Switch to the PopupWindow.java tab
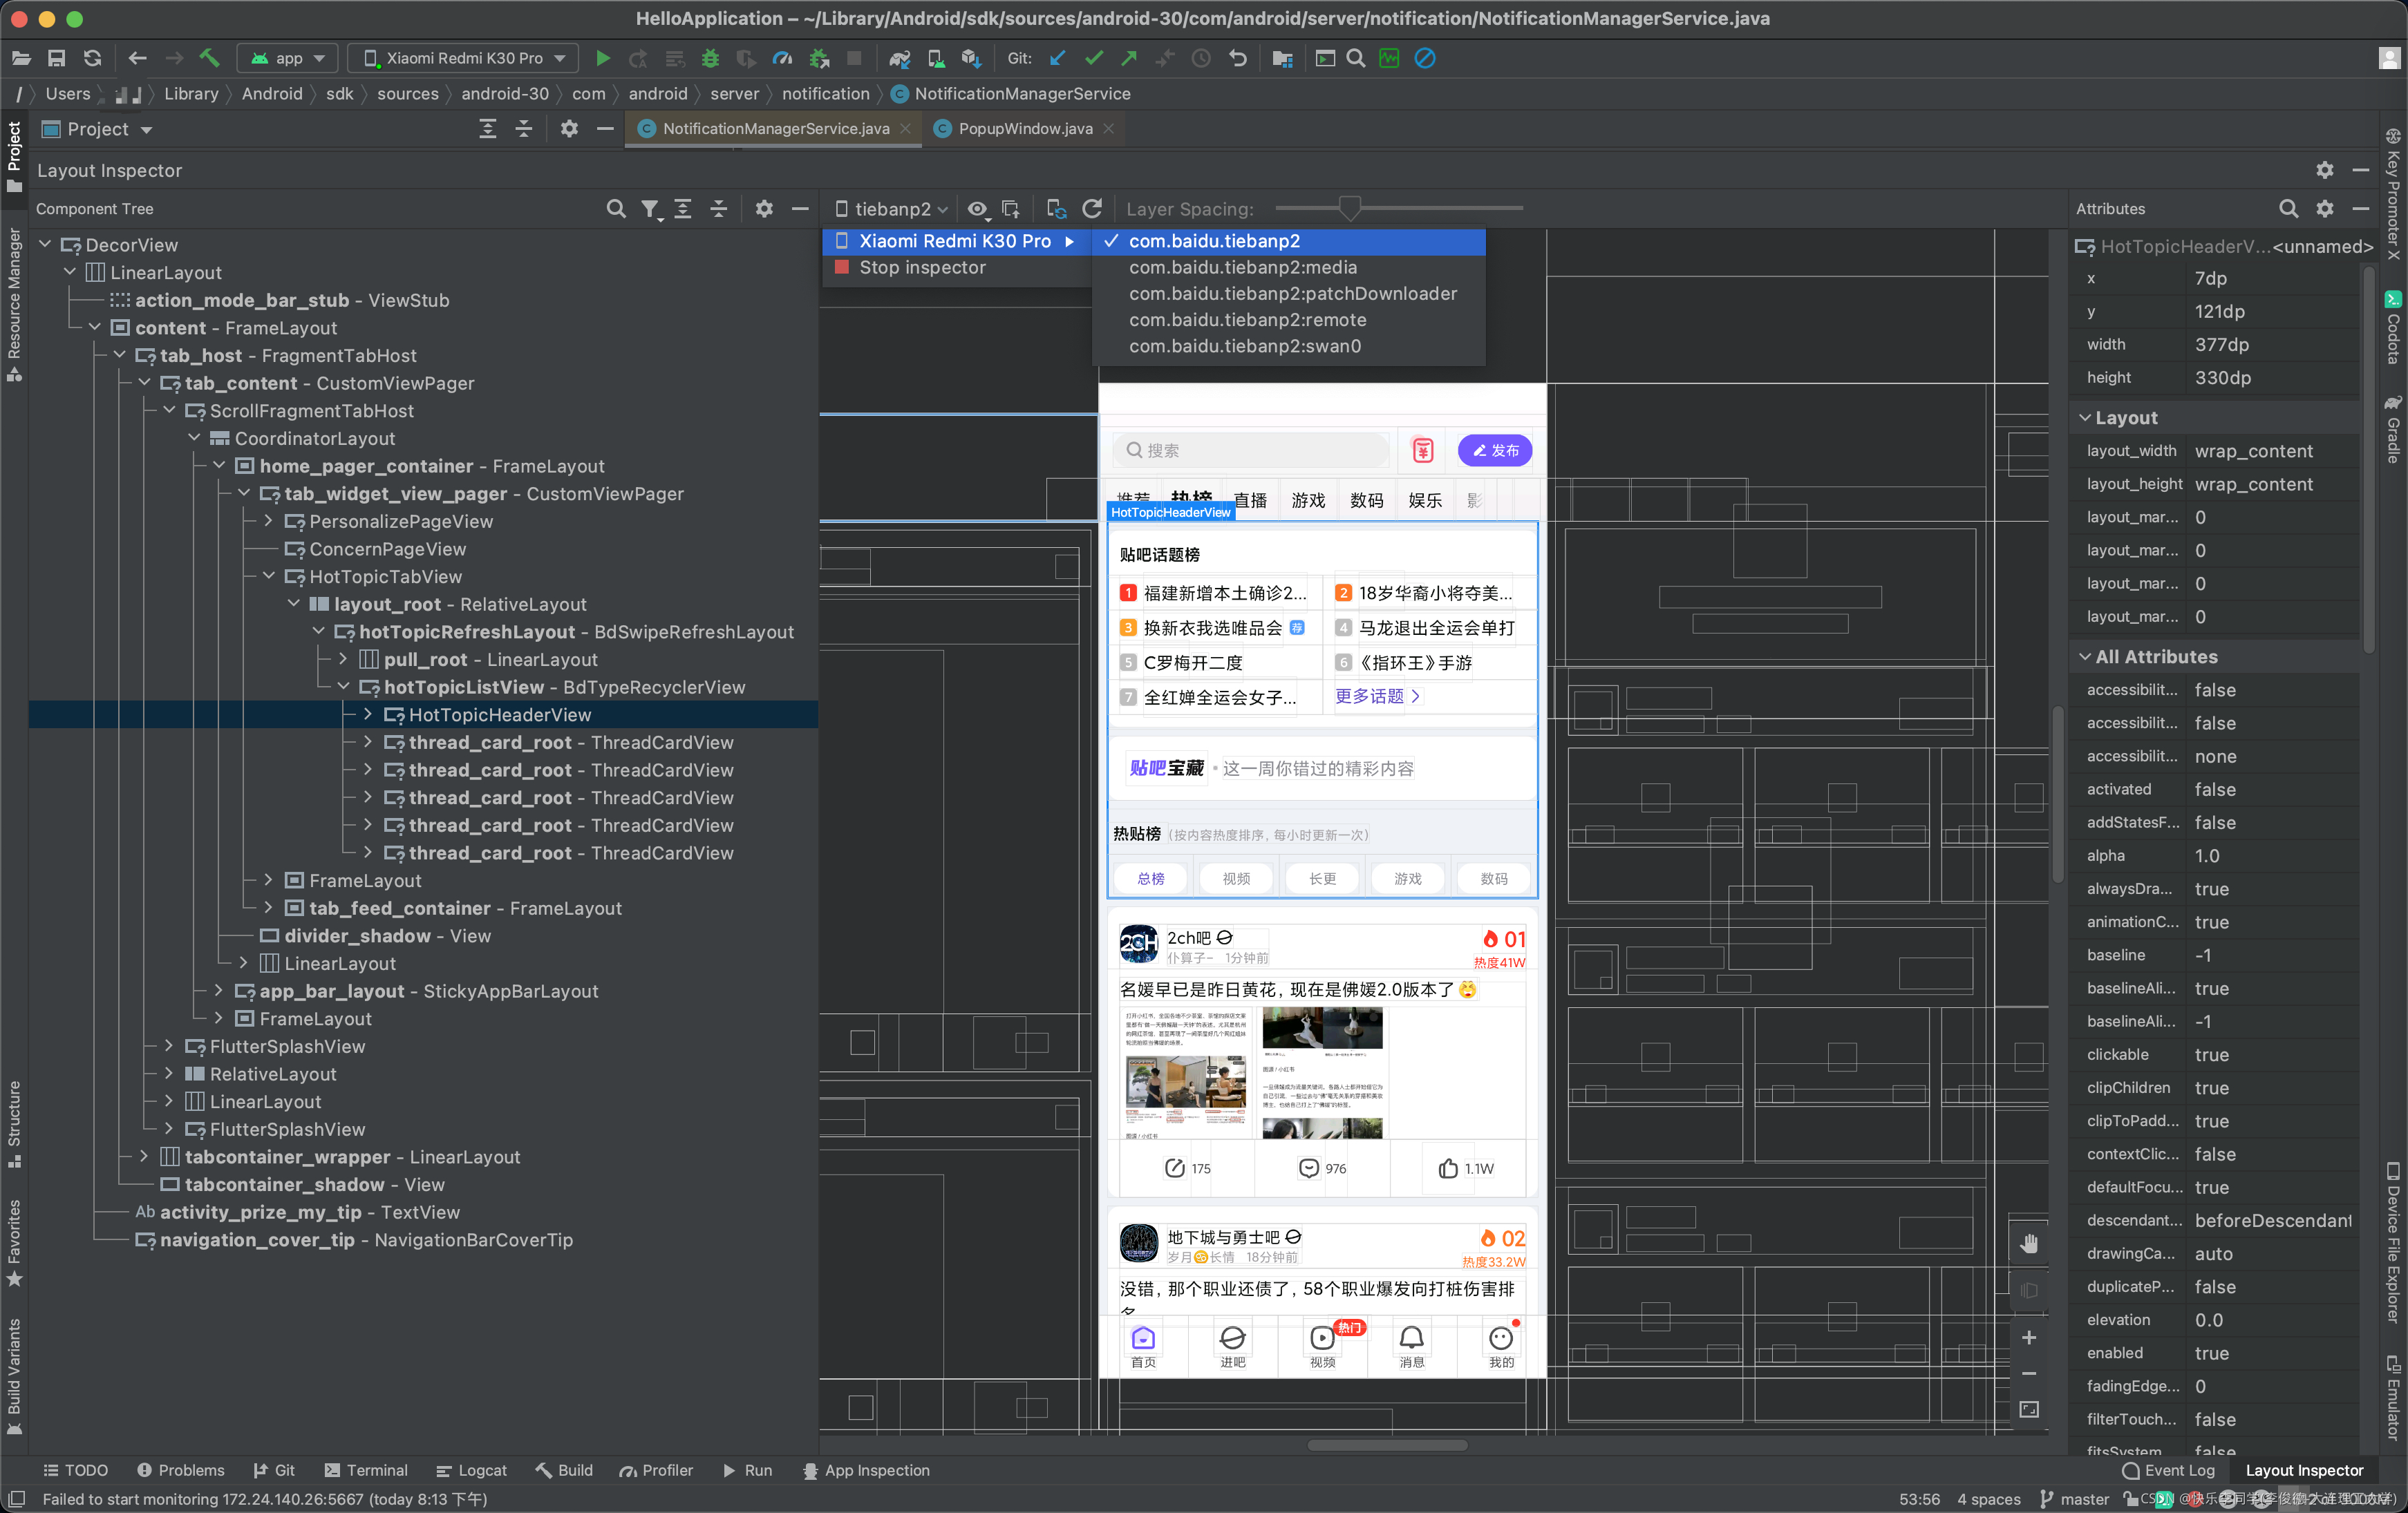Image resolution: width=2408 pixels, height=1513 pixels. tap(1024, 128)
